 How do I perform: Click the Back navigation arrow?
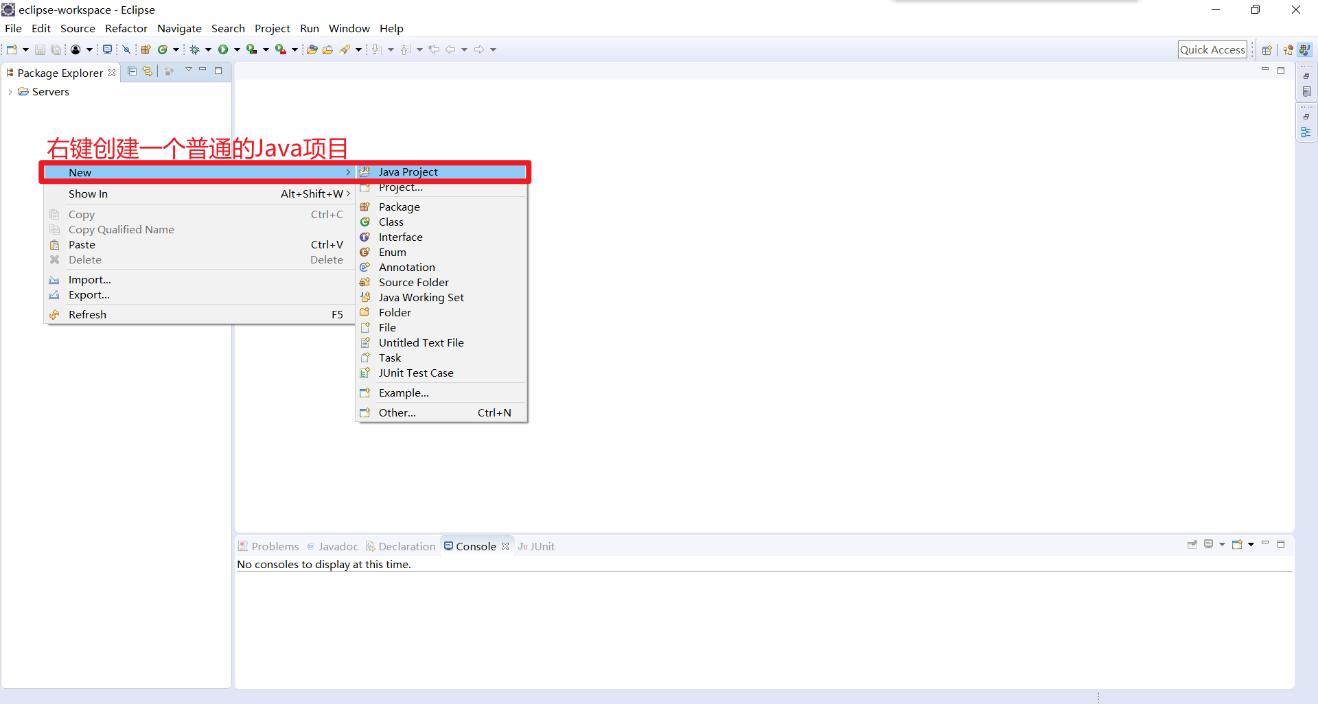[x=450, y=49]
